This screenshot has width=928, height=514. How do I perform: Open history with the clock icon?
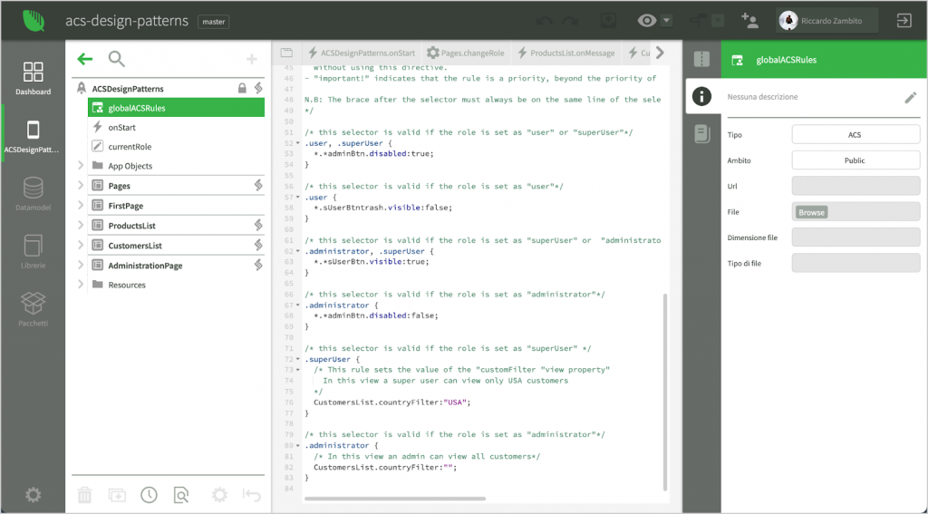150,494
